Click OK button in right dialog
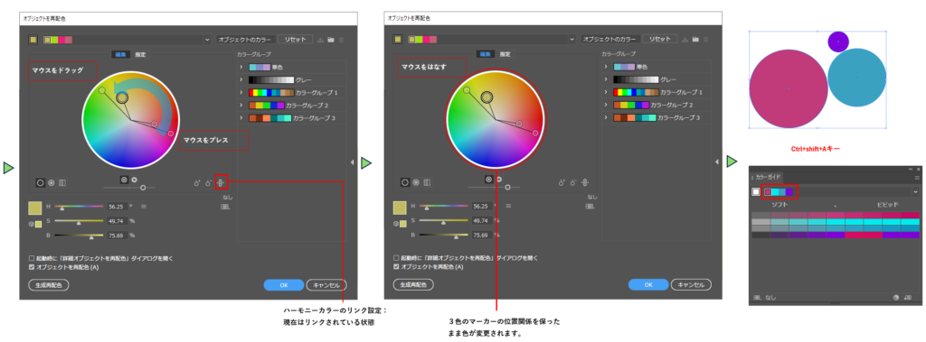 (x=648, y=285)
